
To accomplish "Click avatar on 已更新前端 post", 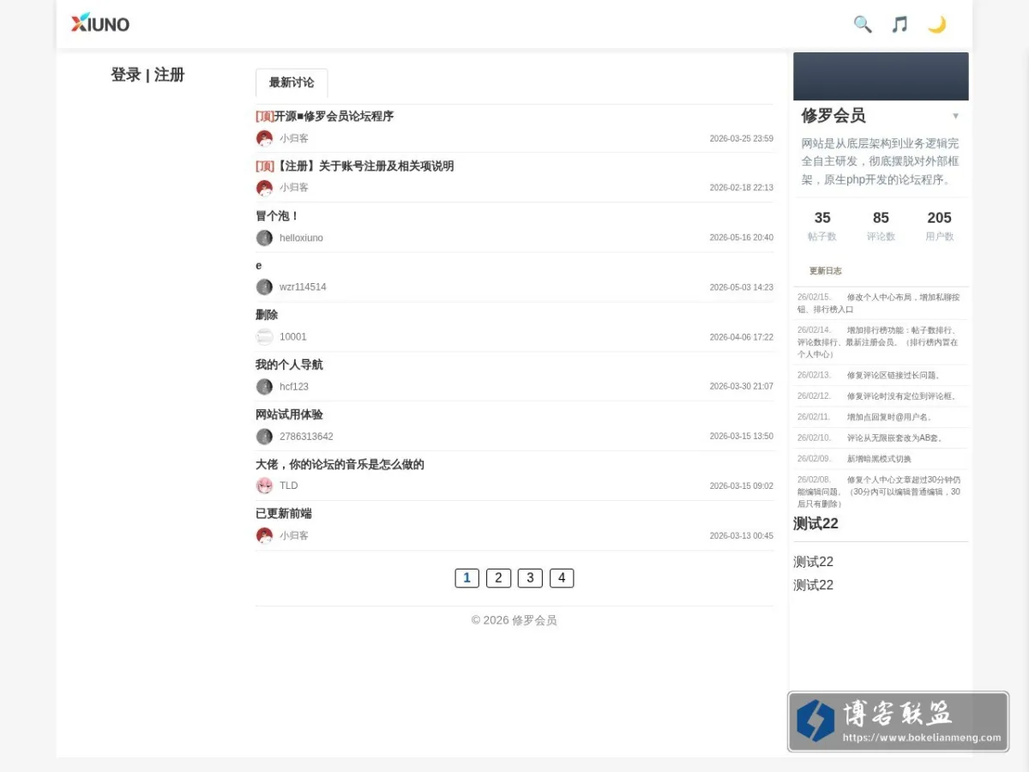I will (264, 535).
